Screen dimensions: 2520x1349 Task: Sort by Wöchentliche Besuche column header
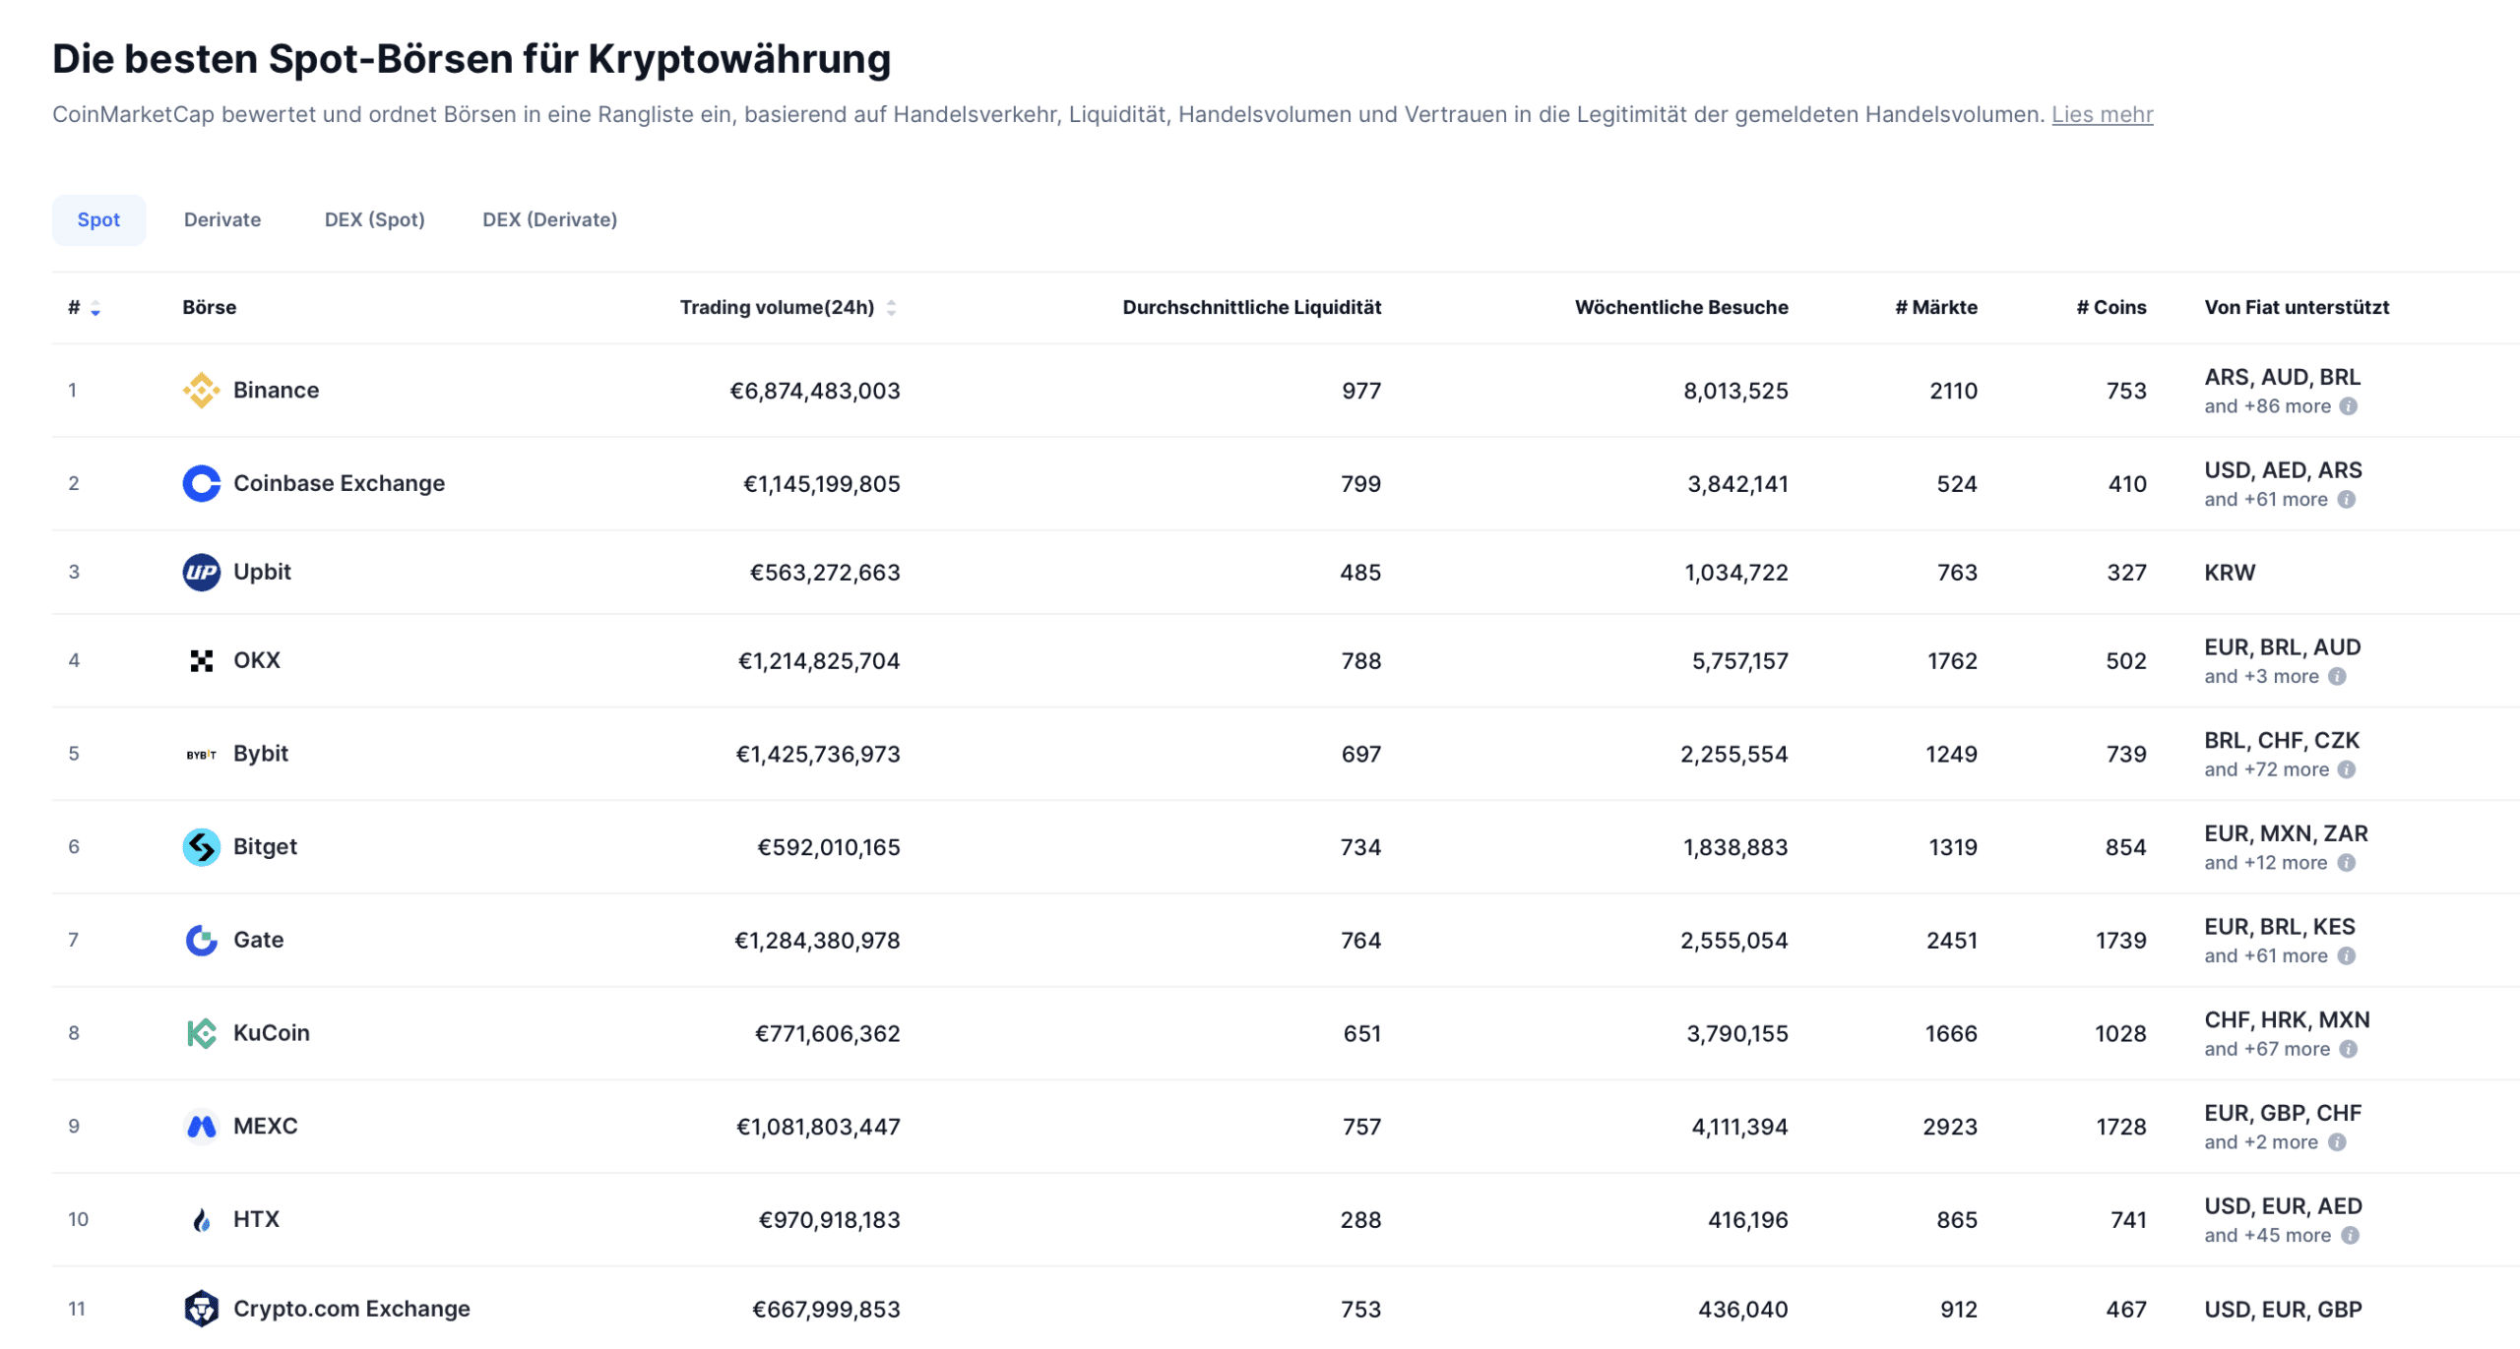click(1680, 307)
